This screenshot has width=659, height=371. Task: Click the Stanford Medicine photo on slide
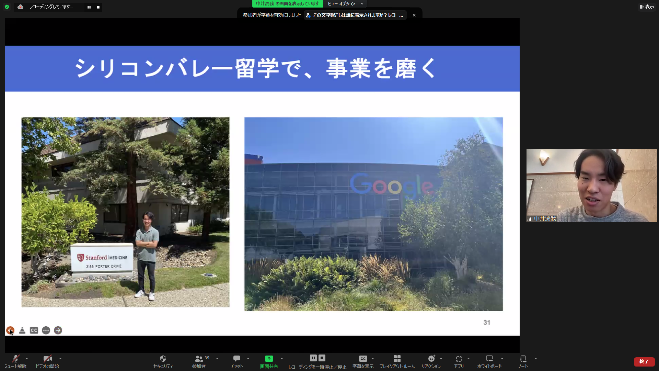[x=125, y=212]
